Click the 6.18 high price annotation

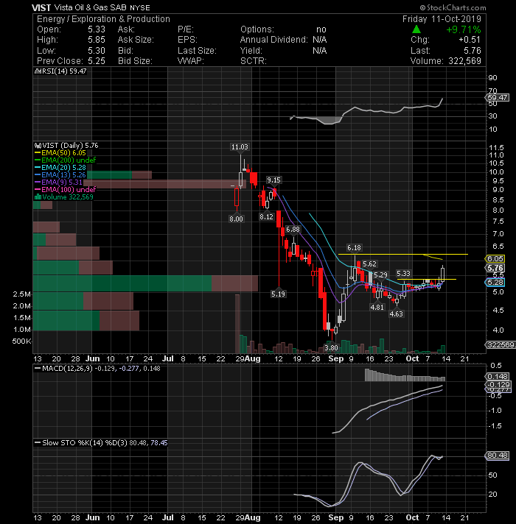coord(354,247)
